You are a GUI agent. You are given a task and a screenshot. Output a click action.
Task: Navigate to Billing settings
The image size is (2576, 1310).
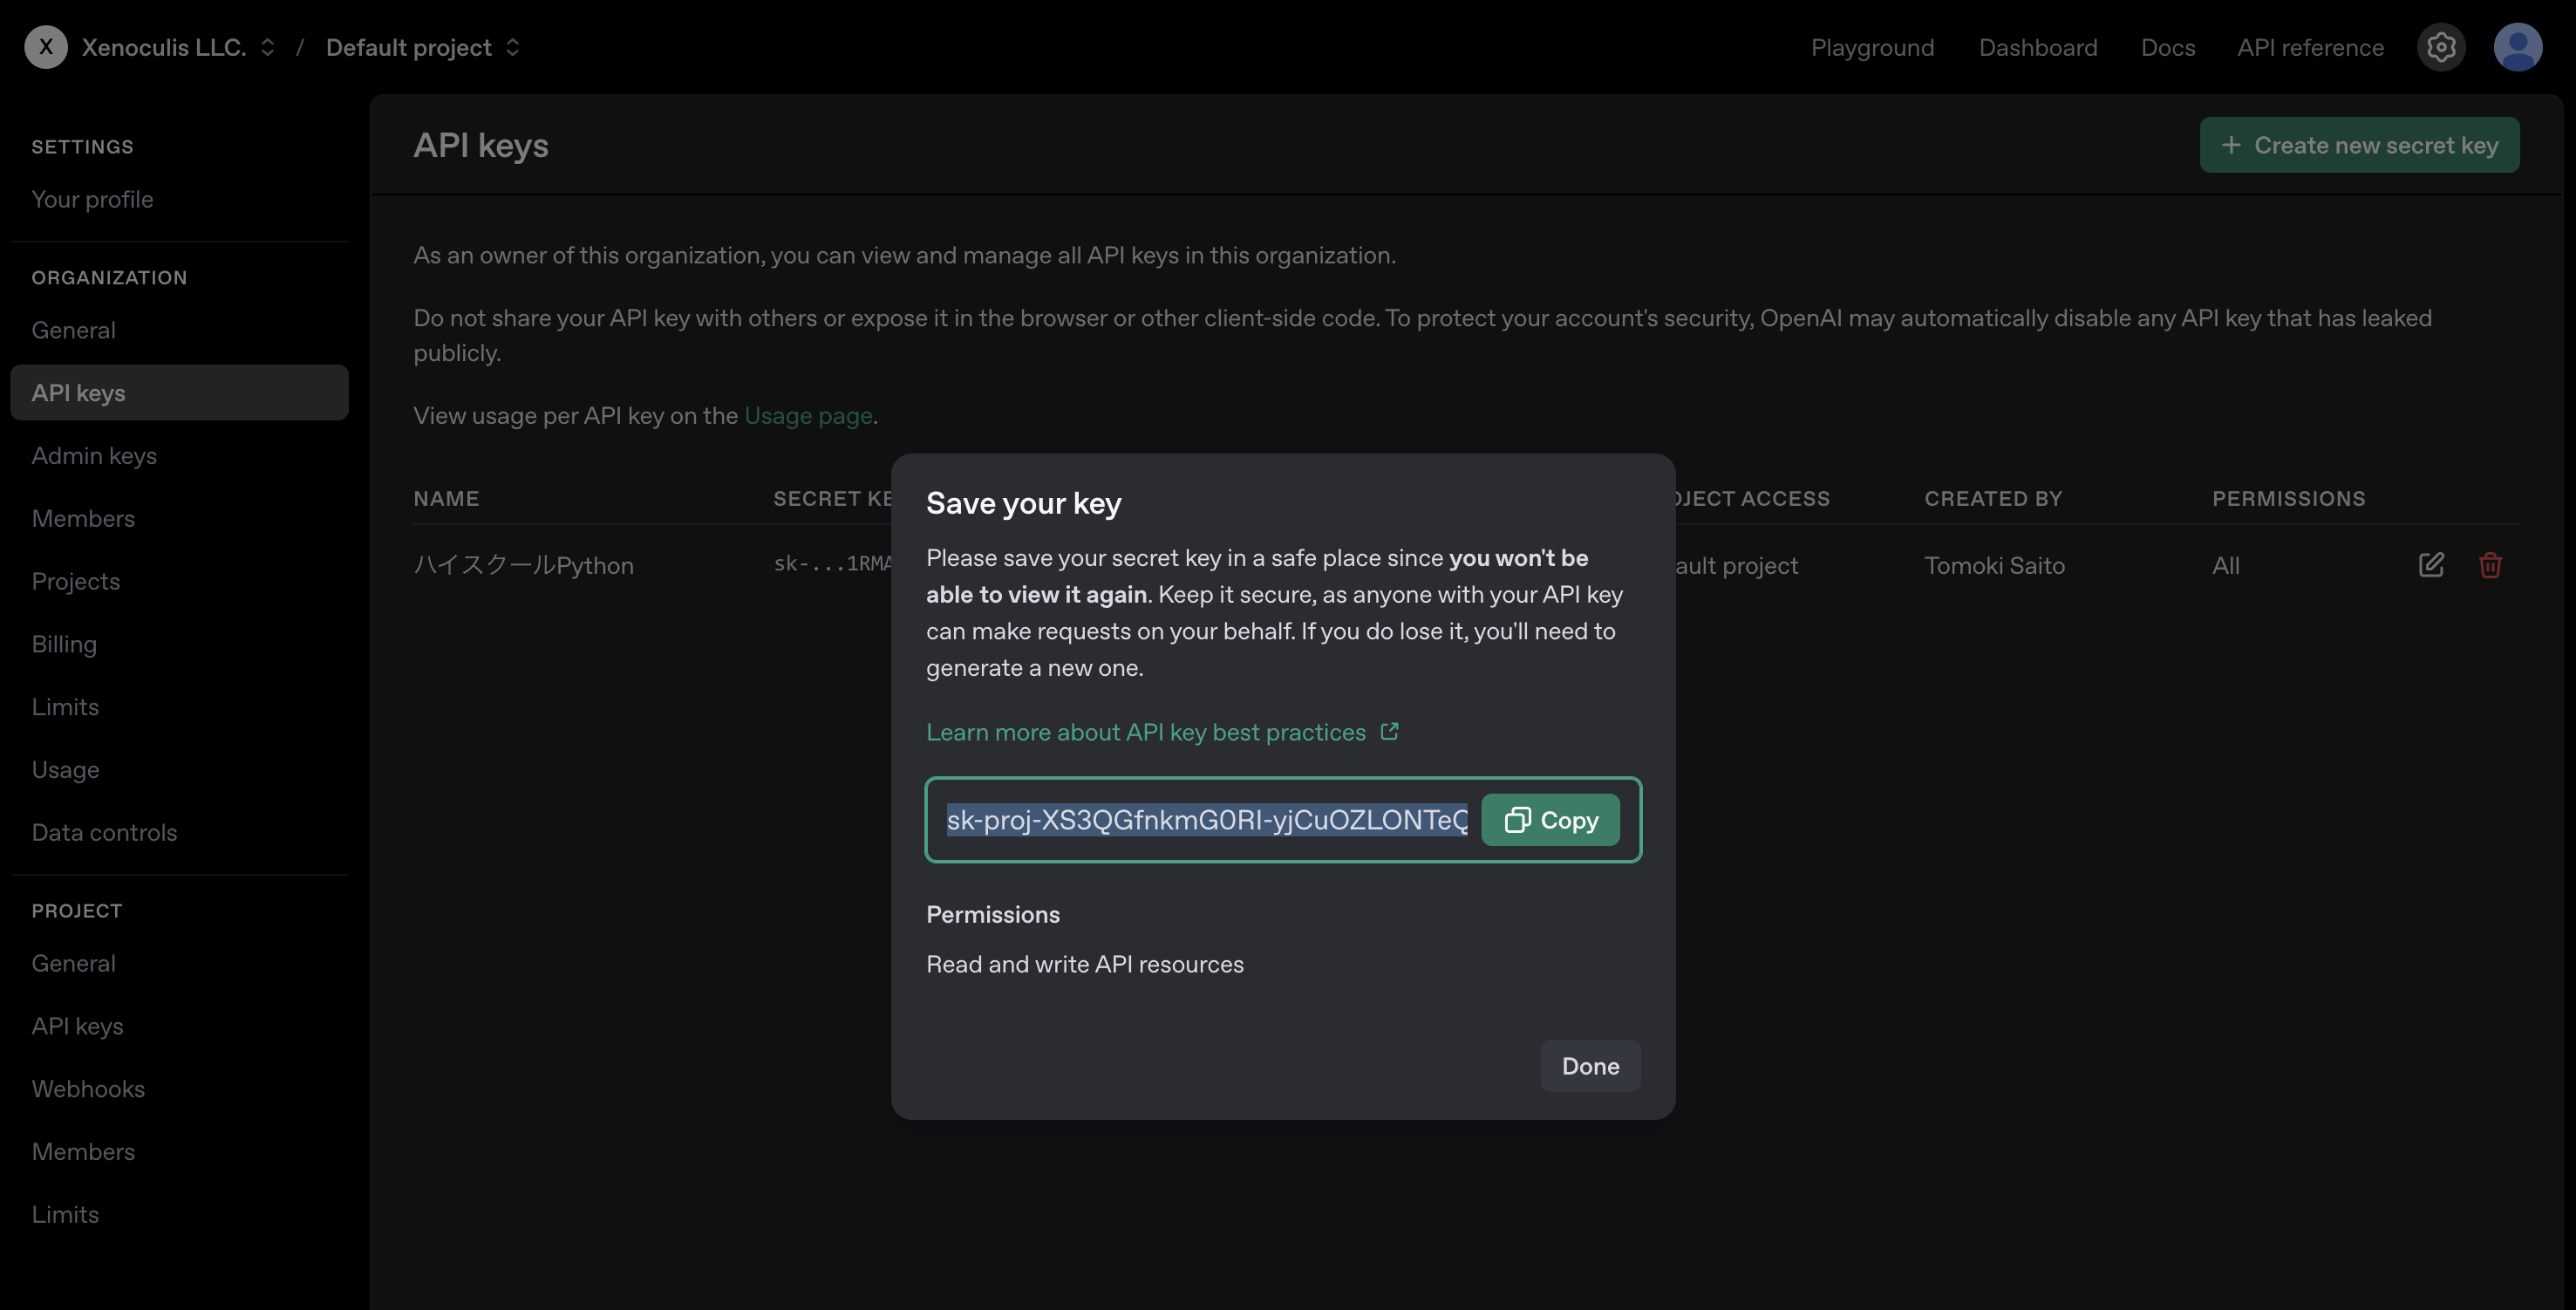64,644
